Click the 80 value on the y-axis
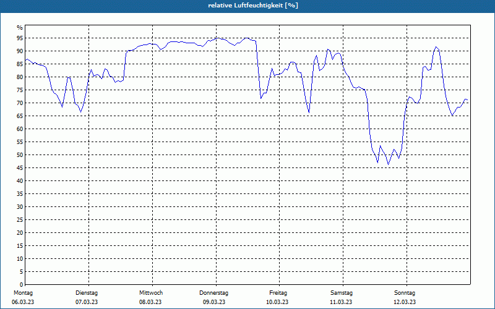 pos(20,77)
